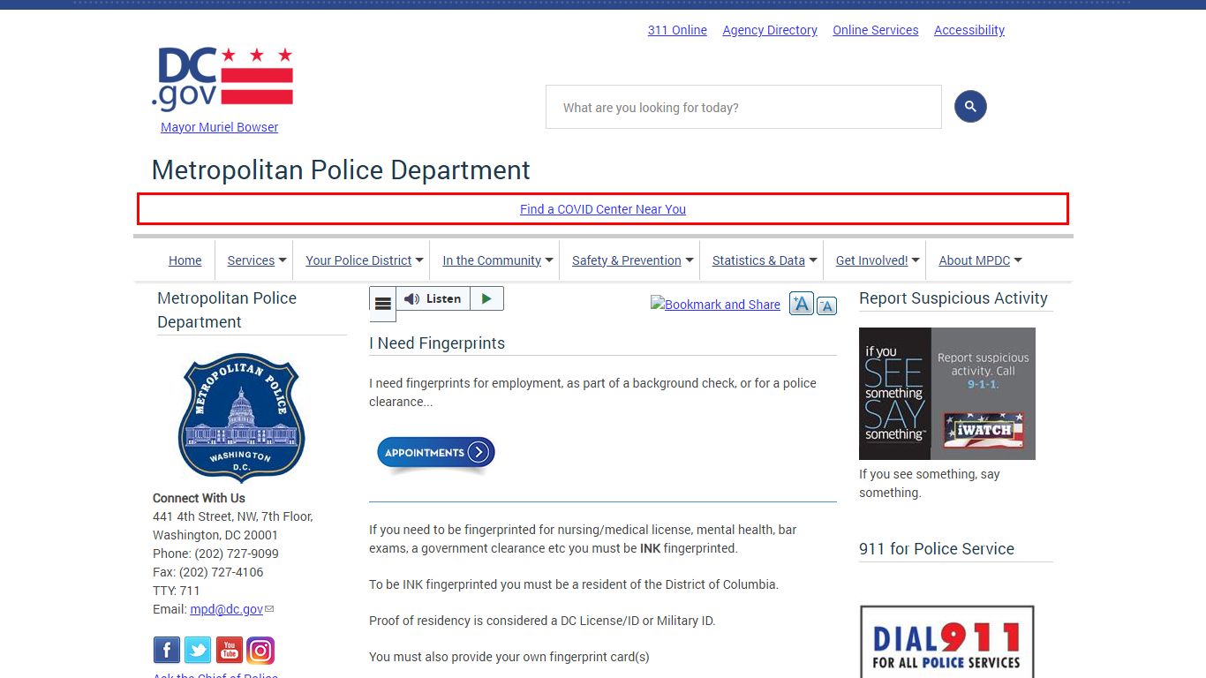
Task: Expand the Your Police District menu arrow
Action: 419,260
